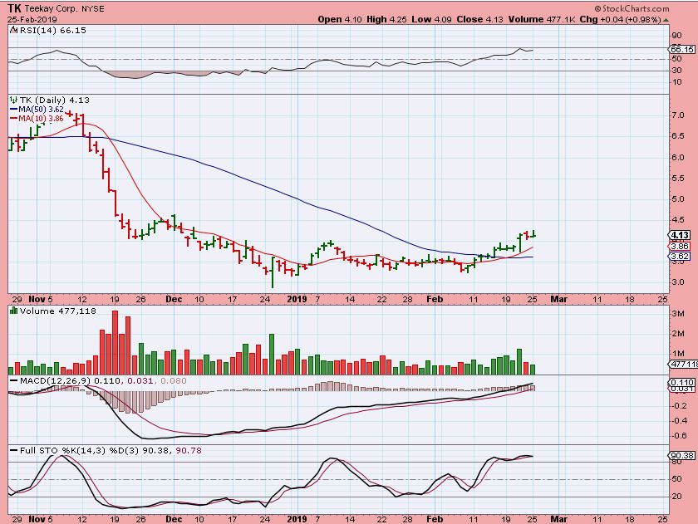
Task: Click the green bars icon beside Volume label
Action: pos(13,311)
